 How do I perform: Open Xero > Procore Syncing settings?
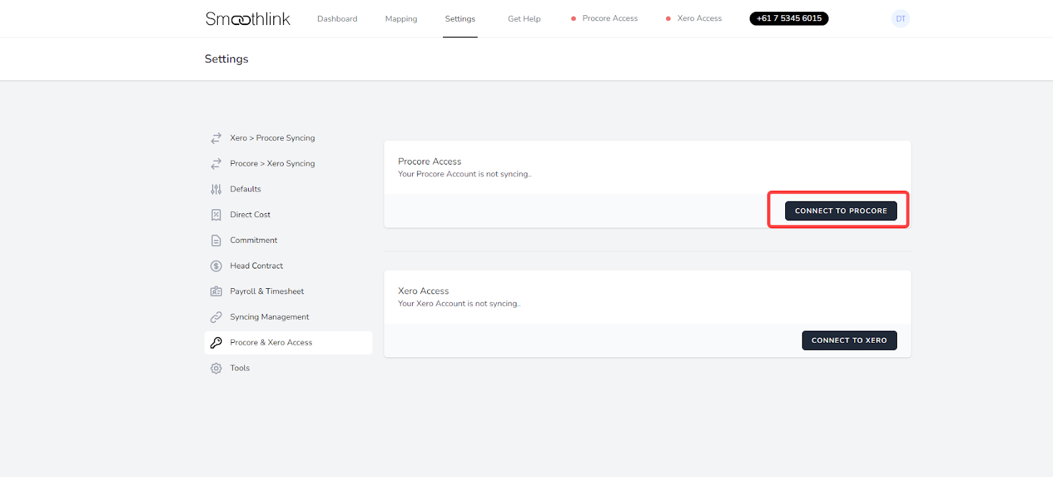tap(288, 138)
